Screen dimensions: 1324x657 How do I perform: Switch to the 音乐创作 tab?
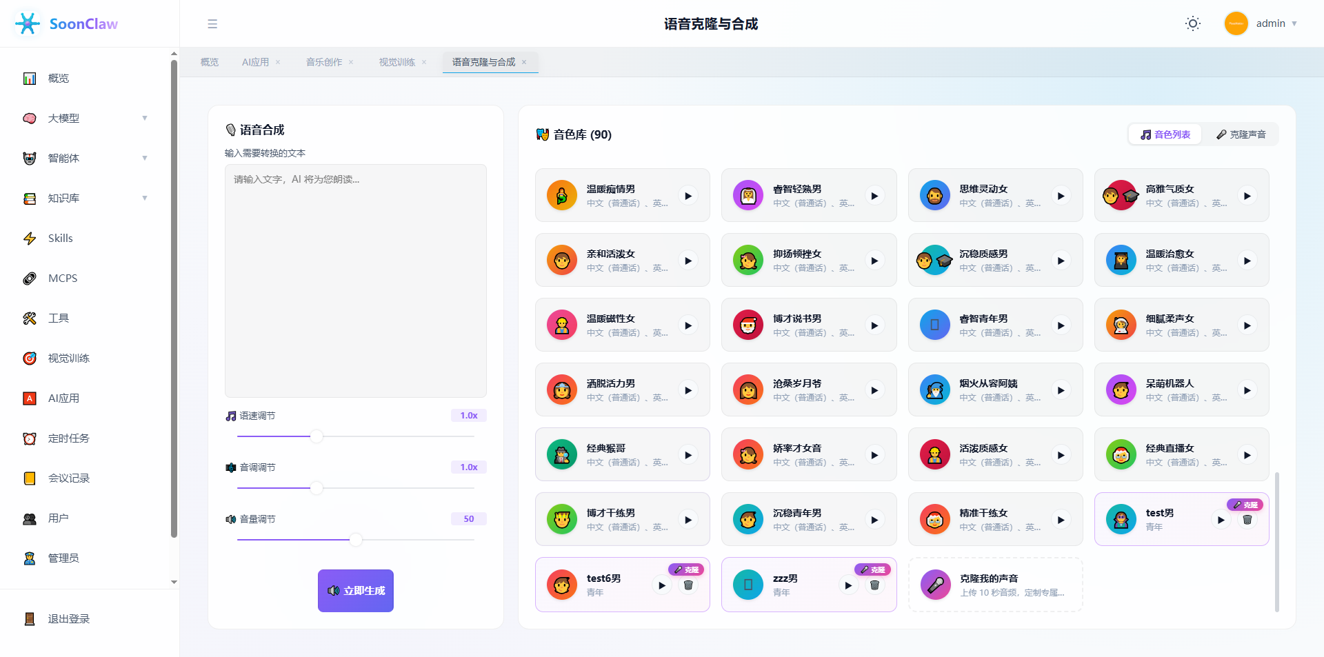click(324, 62)
